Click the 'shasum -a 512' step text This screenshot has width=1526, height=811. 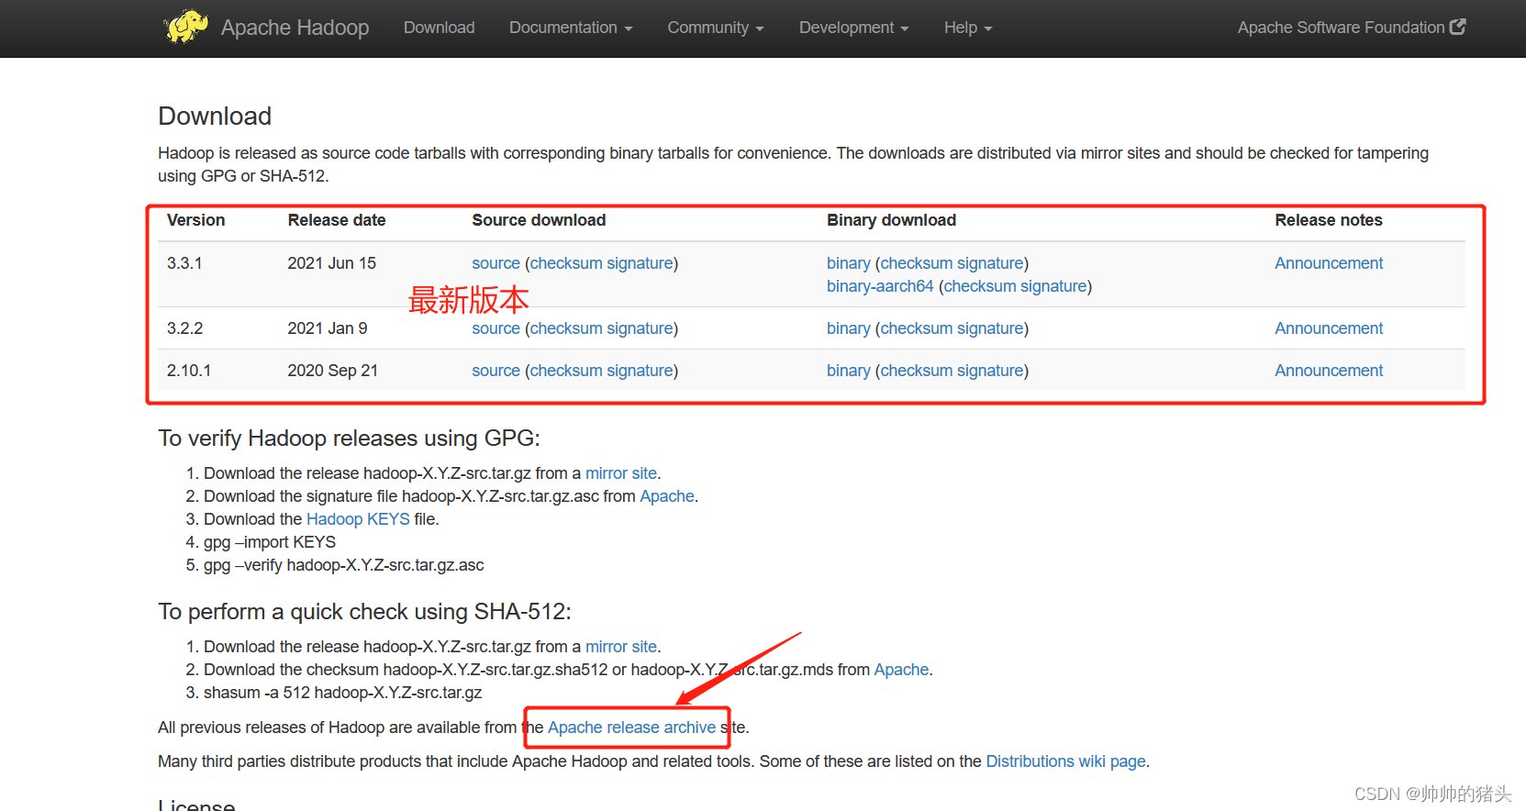pyautogui.click(x=342, y=693)
